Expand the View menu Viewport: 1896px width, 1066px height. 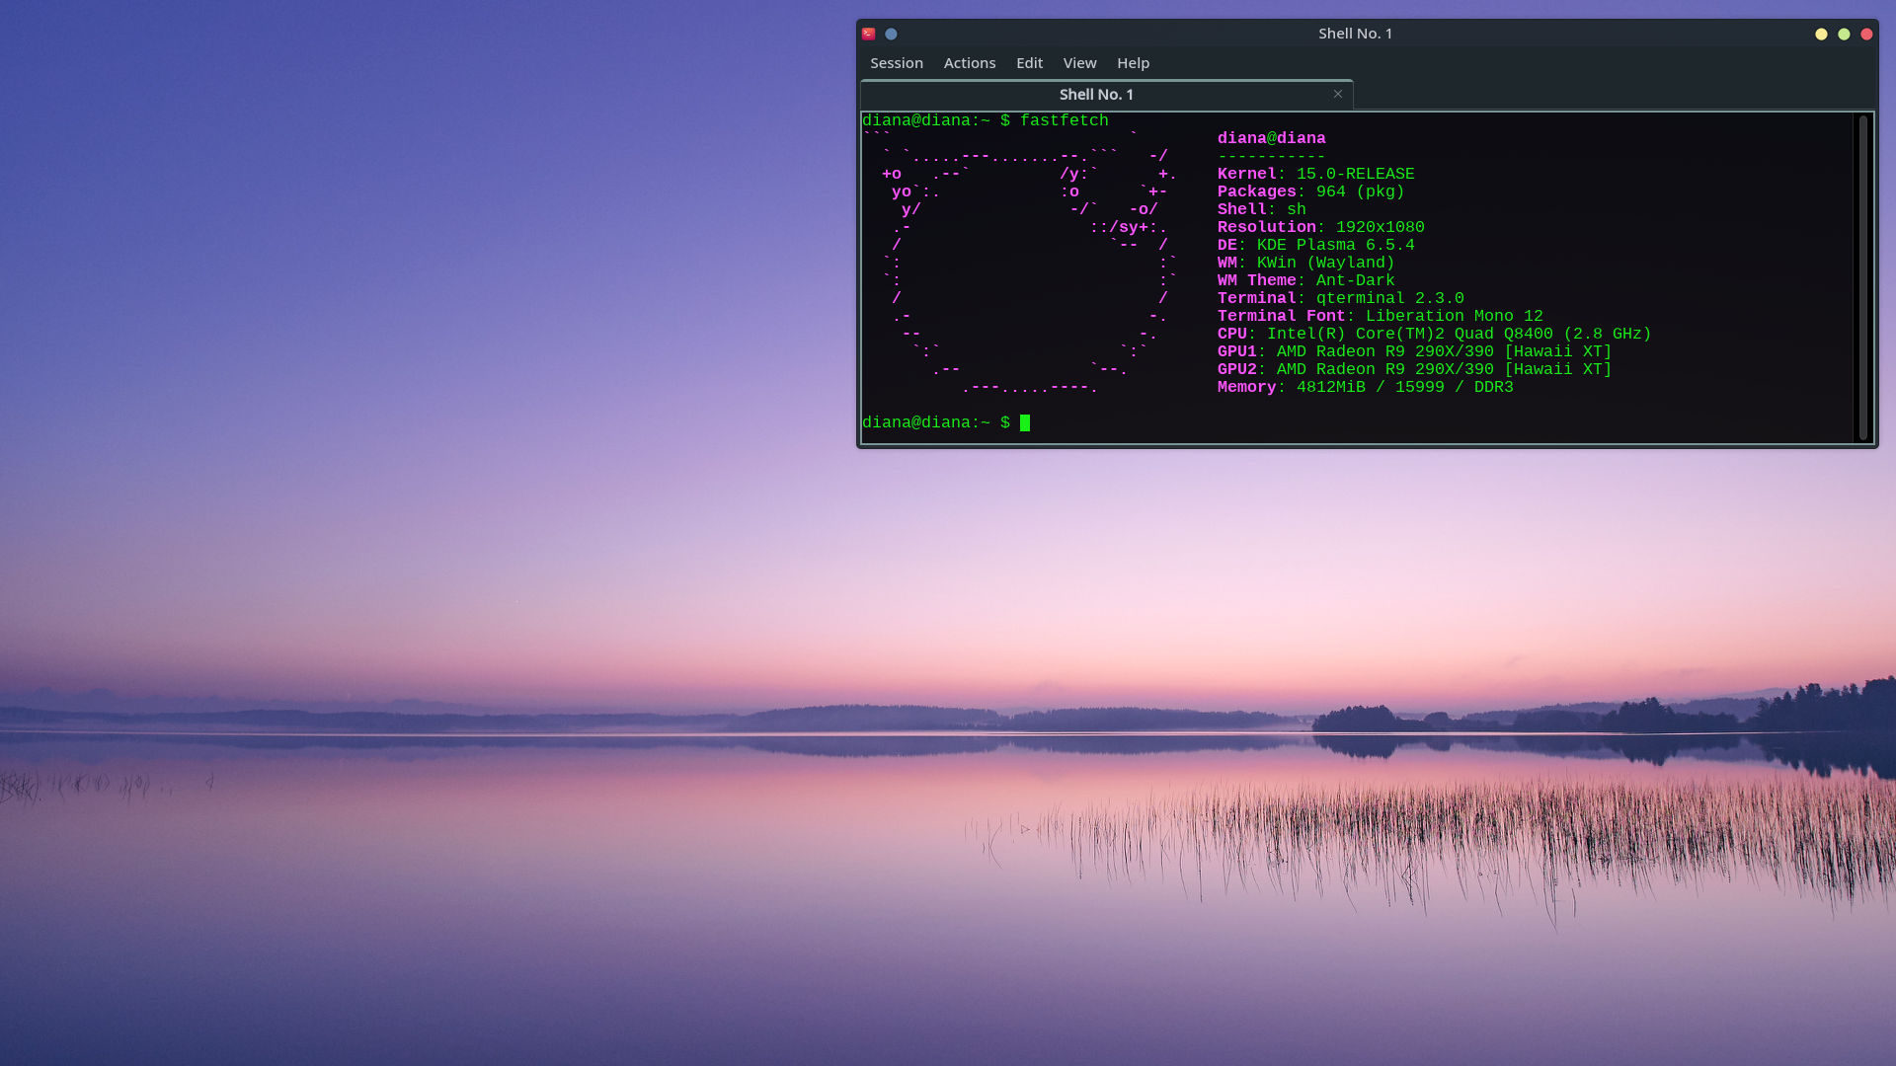click(1079, 63)
